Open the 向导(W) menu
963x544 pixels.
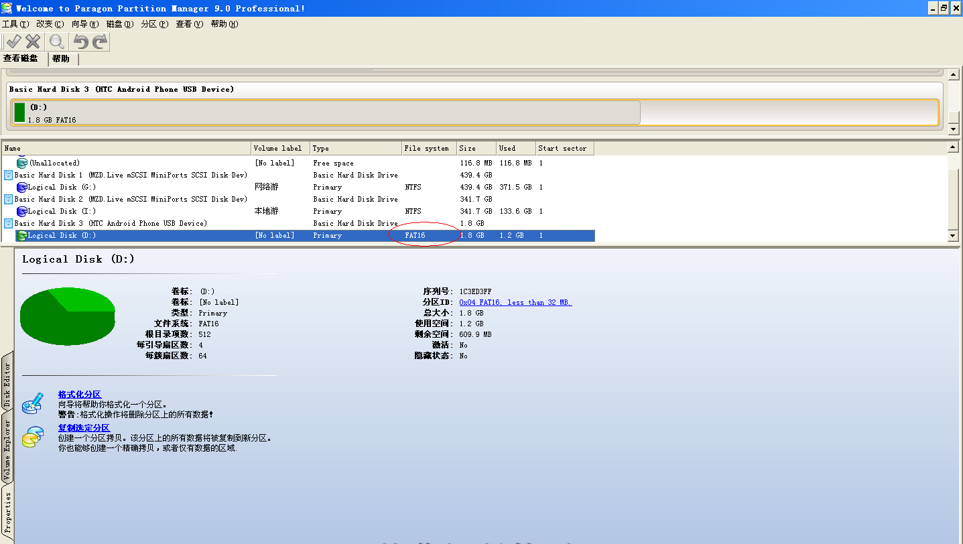[85, 24]
